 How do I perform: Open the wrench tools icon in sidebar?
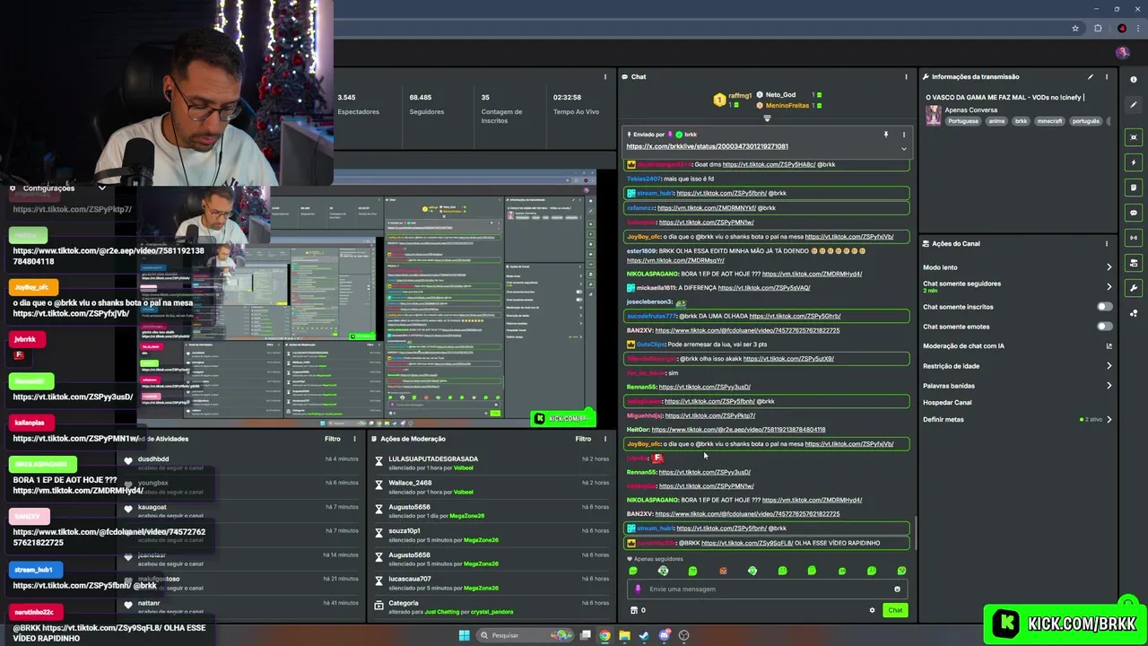tap(1134, 288)
